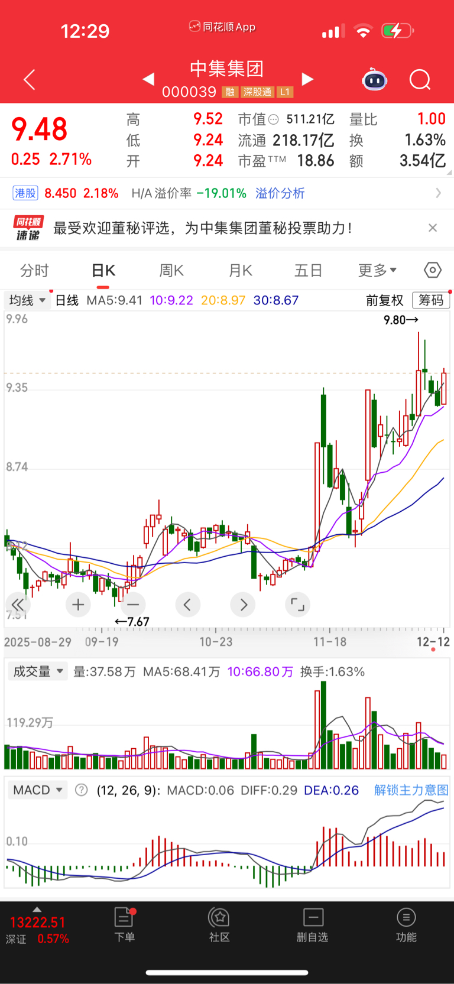The image size is (454, 984).
Task: Open the robot AI assistant
Action: [374, 79]
